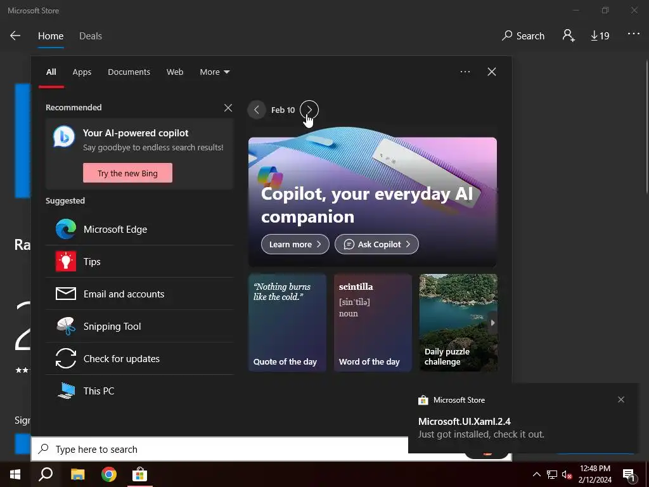Open the Microsoft.UI.Xaml.2.4 installed notification
Viewport: 649px width, 487px height.
pyautogui.click(x=522, y=419)
